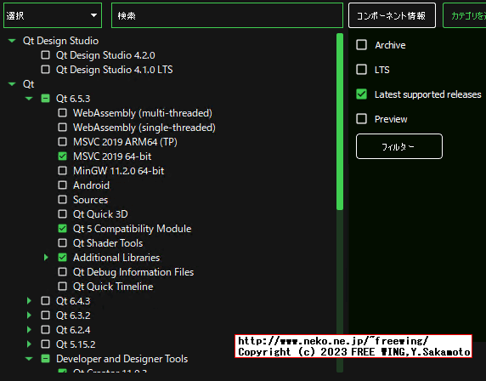Check the Sources component
This screenshot has width=486, height=381.
[63, 200]
